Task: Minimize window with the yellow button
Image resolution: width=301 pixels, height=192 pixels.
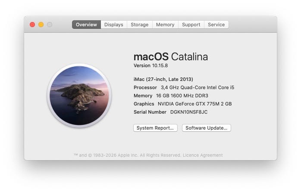Action: point(41,25)
